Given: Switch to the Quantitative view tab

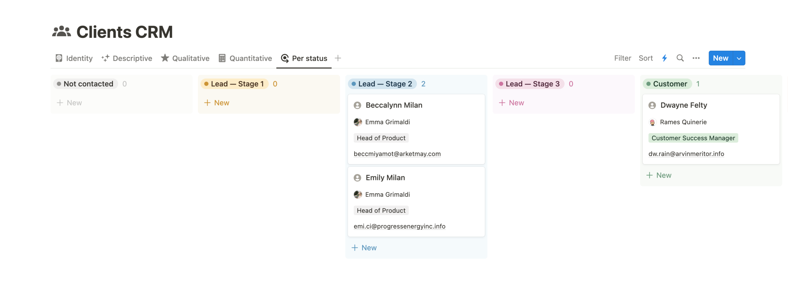Looking at the screenshot, I should coord(245,58).
